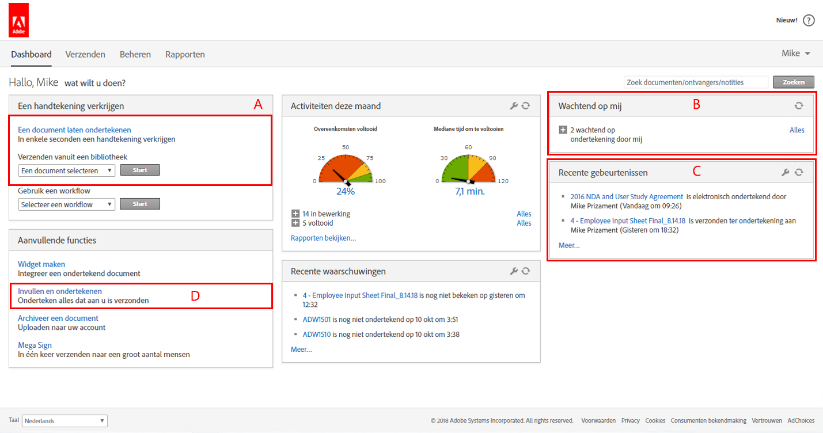The height and width of the screenshot is (433, 823).
Task: Refresh the Activiteiten deze maand panel
Action: [x=526, y=106]
